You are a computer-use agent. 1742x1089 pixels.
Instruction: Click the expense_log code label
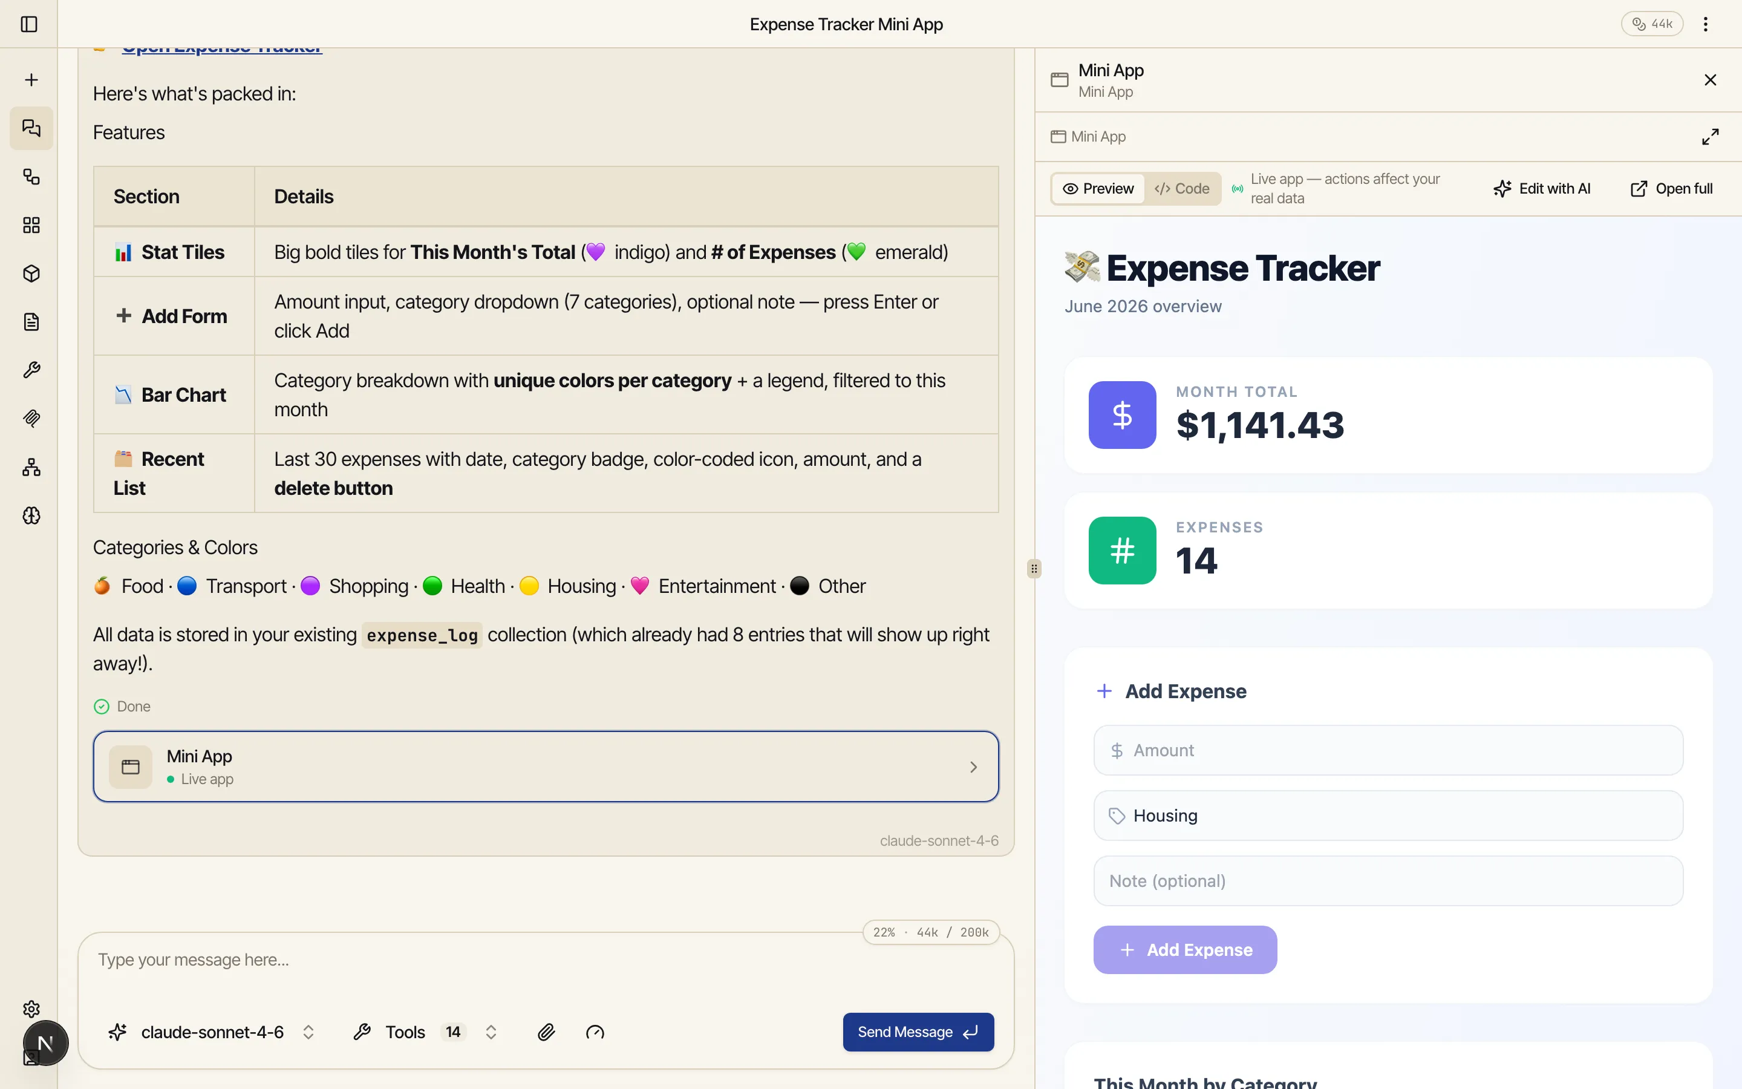coord(422,635)
